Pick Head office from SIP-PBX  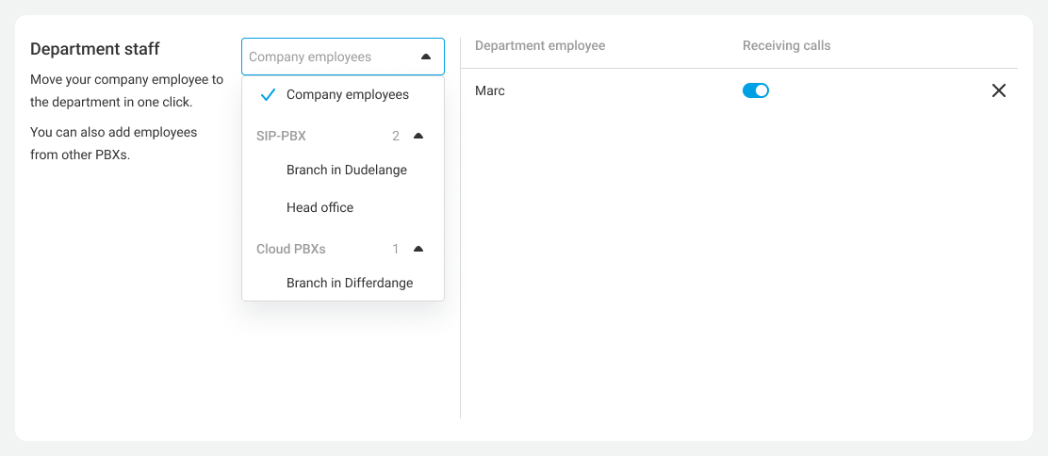coord(319,207)
